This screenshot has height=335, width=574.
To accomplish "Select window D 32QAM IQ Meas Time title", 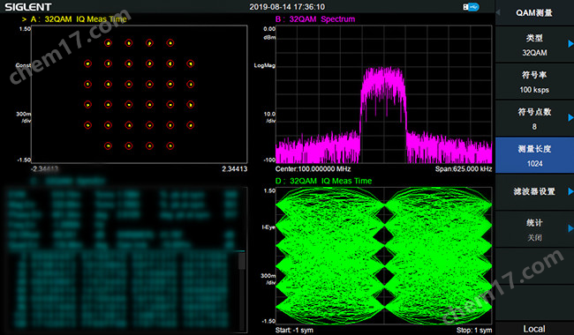I will click(323, 181).
